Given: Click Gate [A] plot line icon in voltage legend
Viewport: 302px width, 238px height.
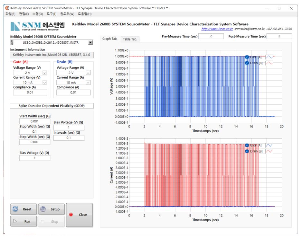Looking at the screenshot, I should [269, 57].
